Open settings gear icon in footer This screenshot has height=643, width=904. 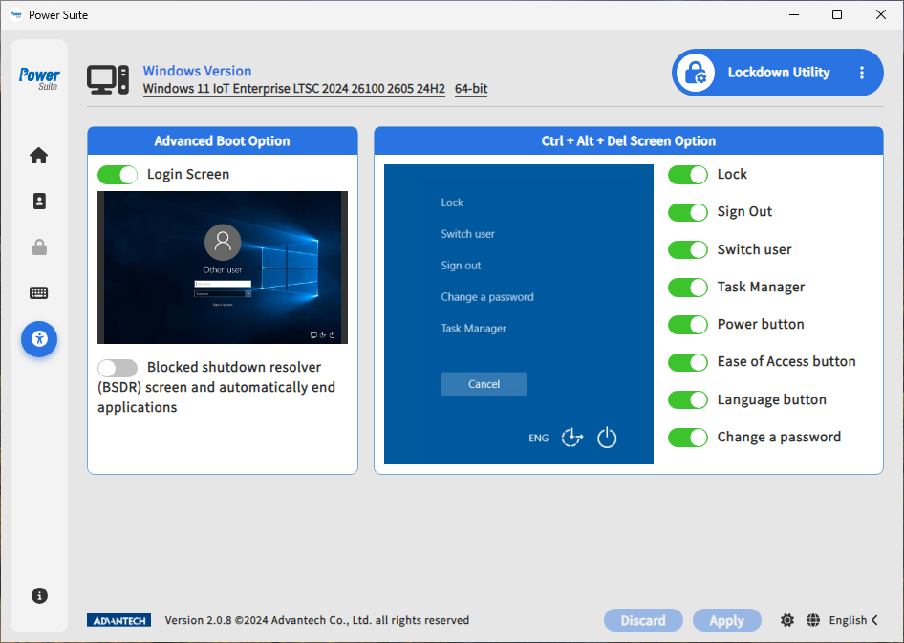787,620
